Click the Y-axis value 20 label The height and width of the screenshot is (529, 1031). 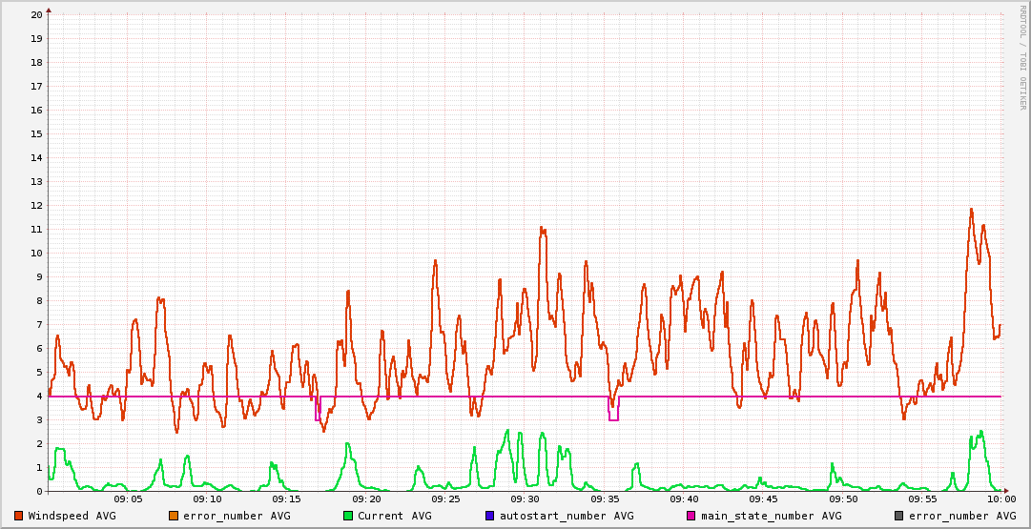36,14
